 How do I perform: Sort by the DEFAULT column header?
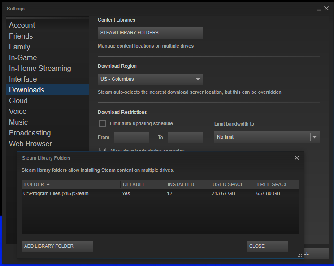tap(143, 184)
